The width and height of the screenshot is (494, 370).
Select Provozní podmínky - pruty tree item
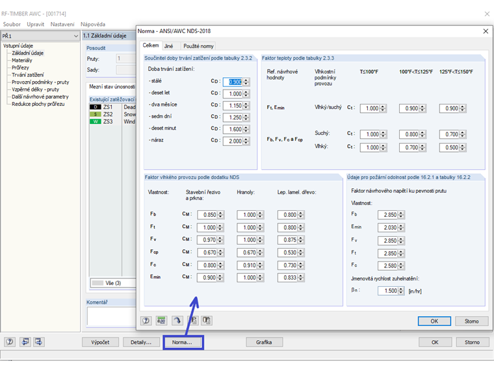pyautogui.click(x=40, y=82)
